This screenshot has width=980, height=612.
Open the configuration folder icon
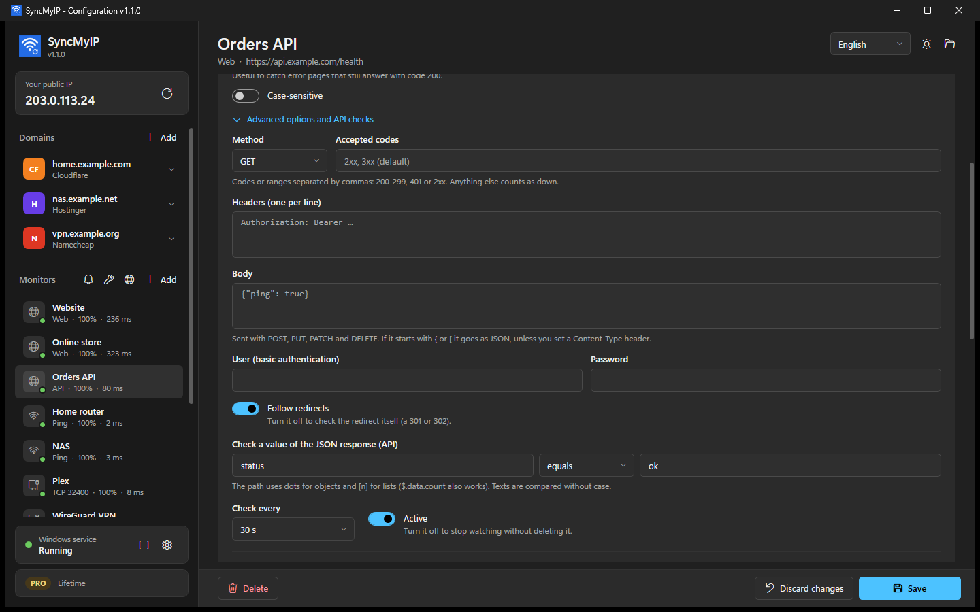950,44
